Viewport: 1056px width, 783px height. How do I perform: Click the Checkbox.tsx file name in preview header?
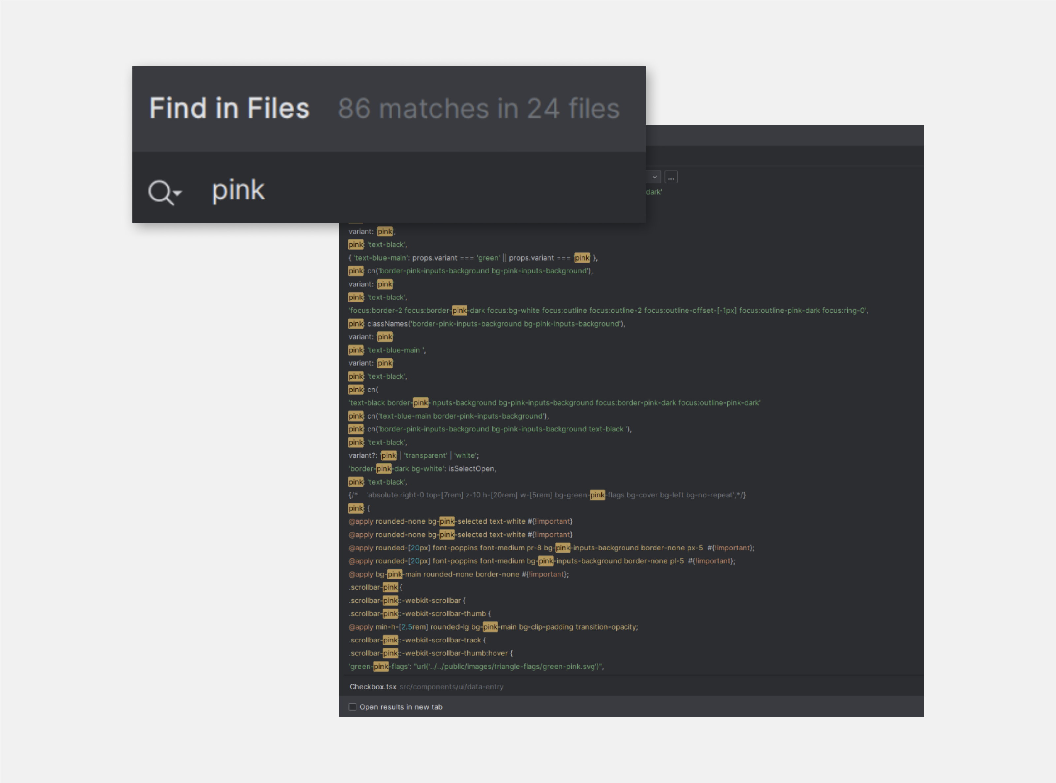click(372, 686)
